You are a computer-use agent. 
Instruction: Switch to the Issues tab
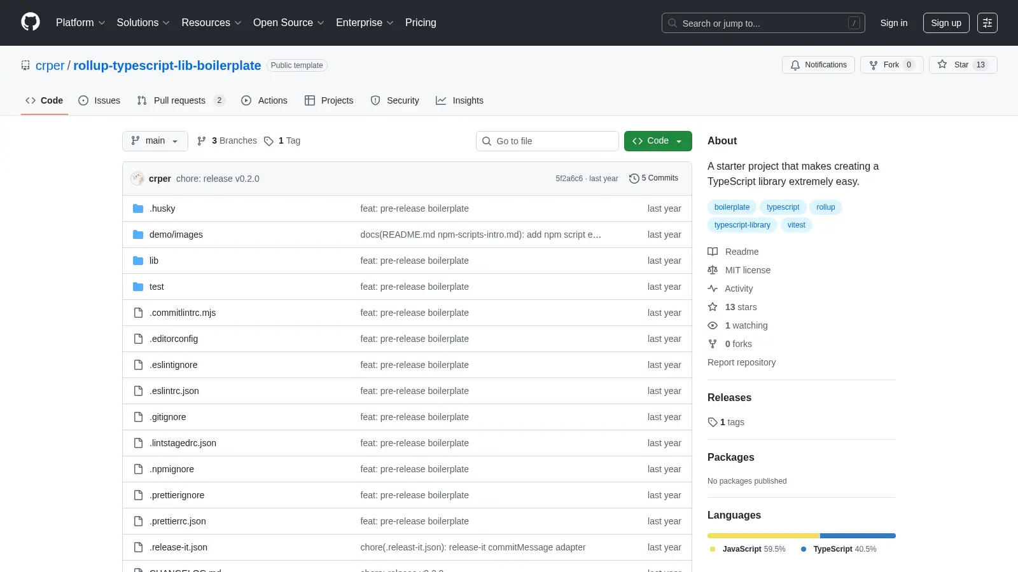(x=99, y=100)
